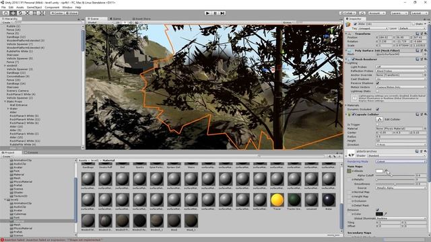Screen dimensions: 431x242
Task: Select the Move tool in the toolbar
Action: pyautogui.click(x=13, y=13)
